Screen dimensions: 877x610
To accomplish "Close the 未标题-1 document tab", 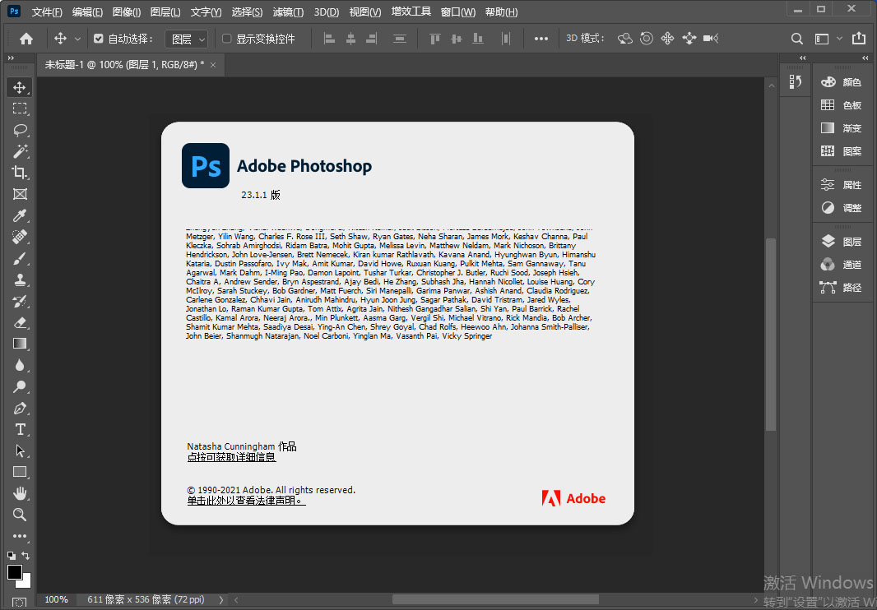I will [213, 65].
